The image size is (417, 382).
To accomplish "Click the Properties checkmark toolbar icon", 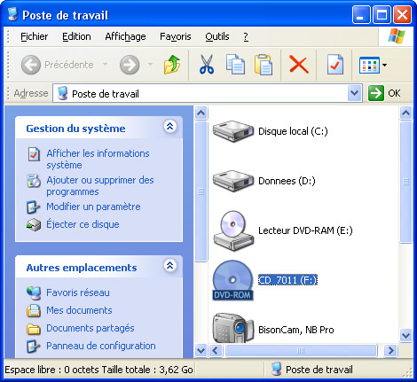I will (x=335, y=65).
